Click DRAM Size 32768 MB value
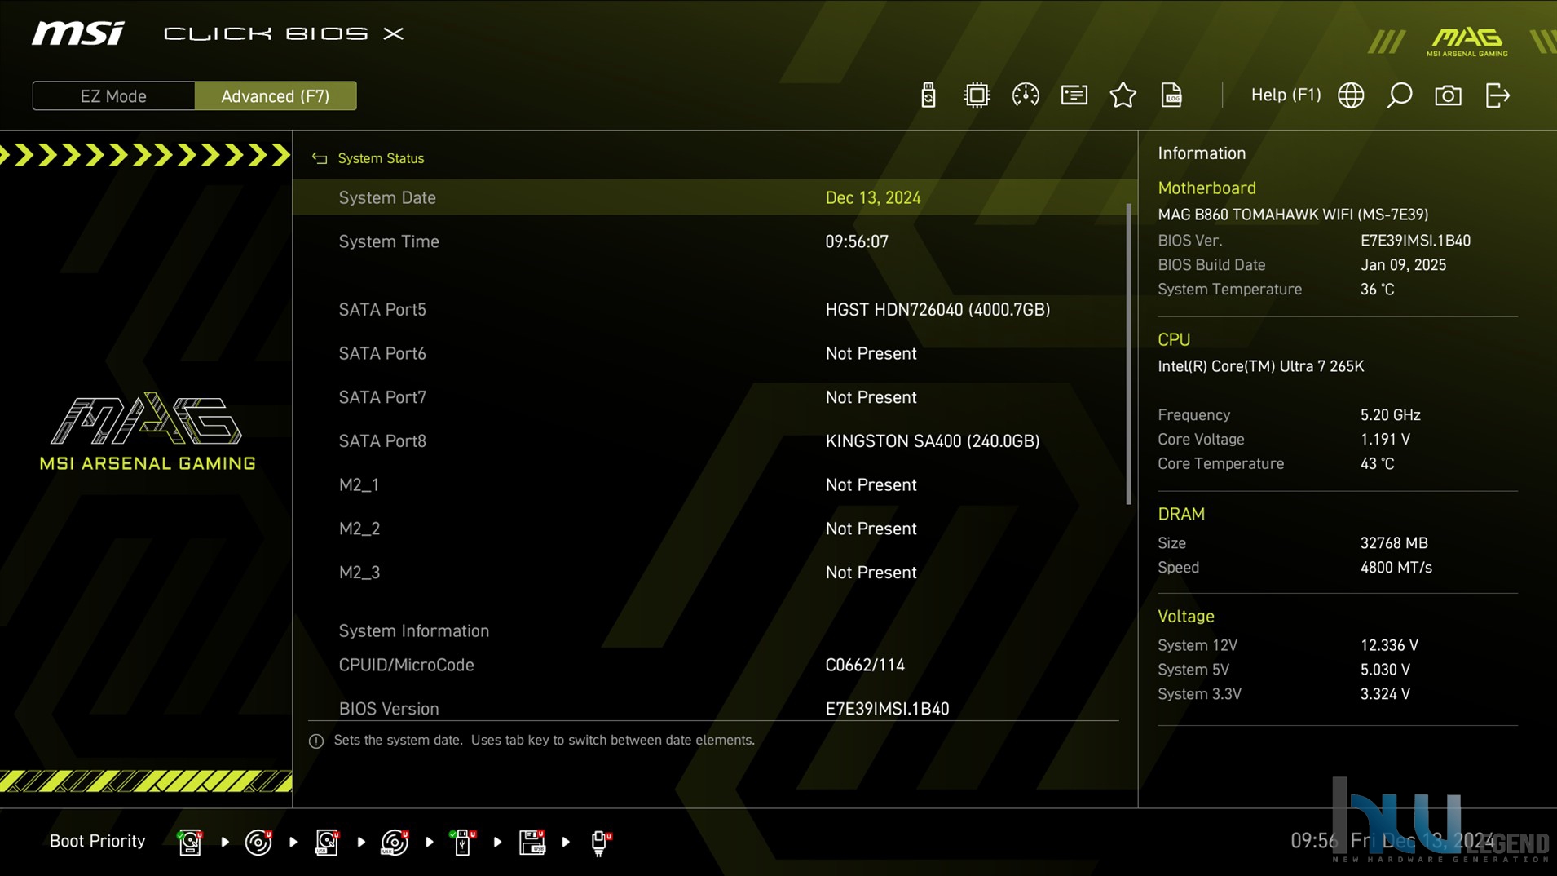The height and width of the screenshot is (876, 1557). tap(1394, 543)
